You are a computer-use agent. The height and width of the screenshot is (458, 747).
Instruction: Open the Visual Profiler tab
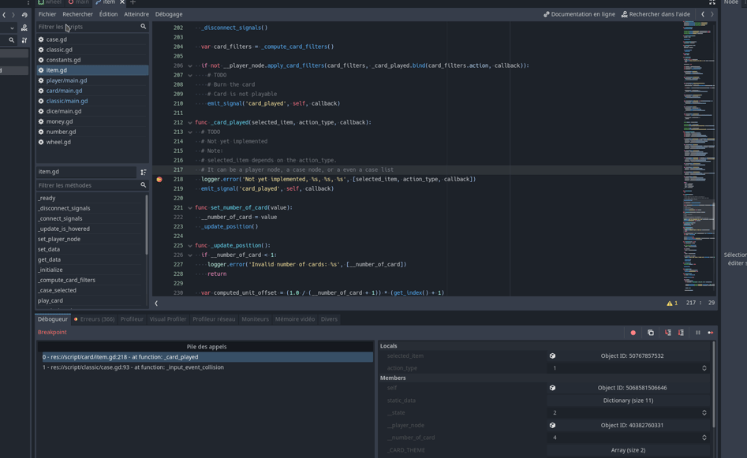pyautogui.click(x=168, y=319)
